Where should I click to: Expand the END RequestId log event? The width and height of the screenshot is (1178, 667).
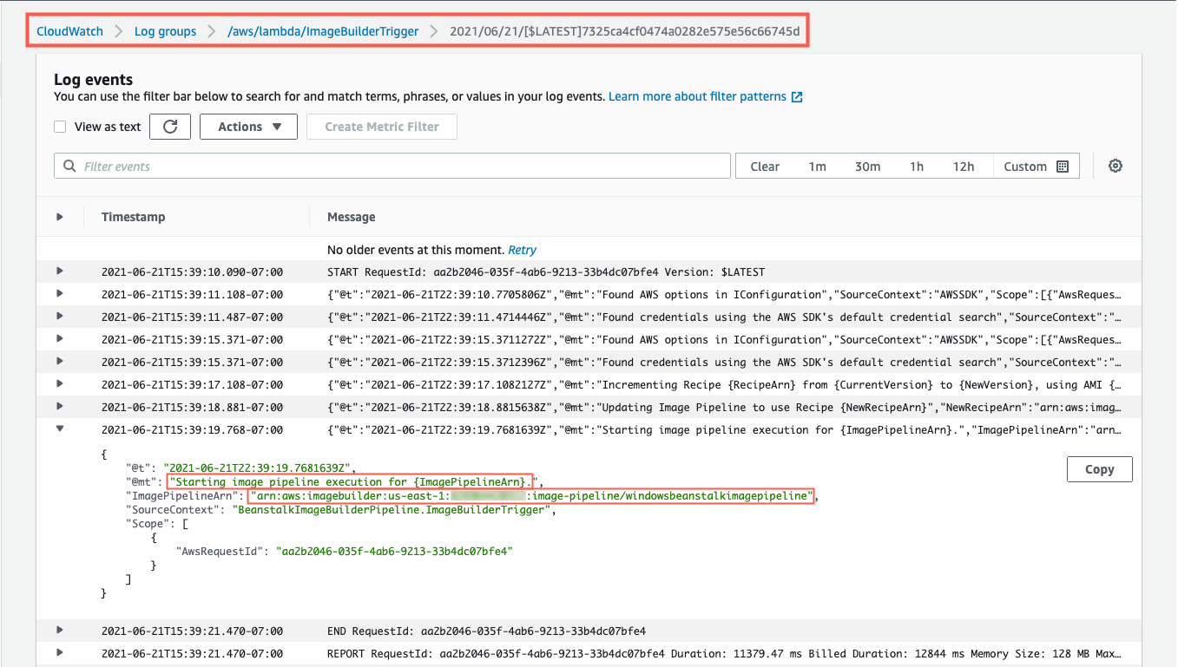tap(59, 631)
